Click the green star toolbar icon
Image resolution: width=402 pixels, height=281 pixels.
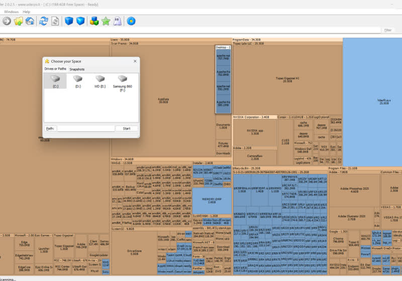point(106,21)
